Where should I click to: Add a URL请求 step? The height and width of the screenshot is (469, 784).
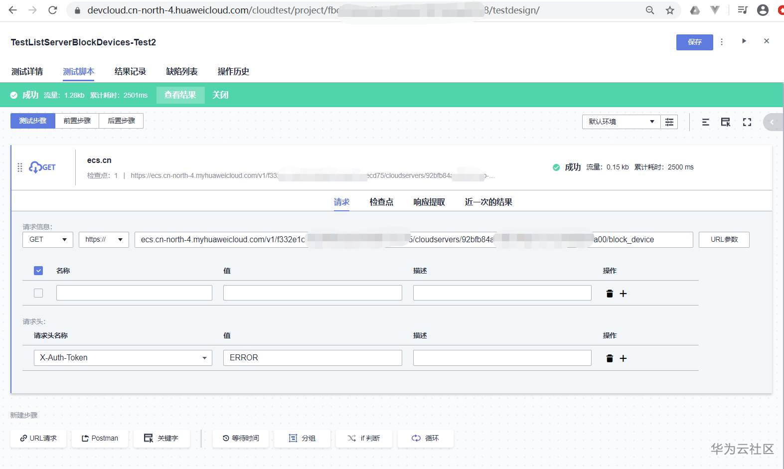pyautogui.click(x=38, y=439)
